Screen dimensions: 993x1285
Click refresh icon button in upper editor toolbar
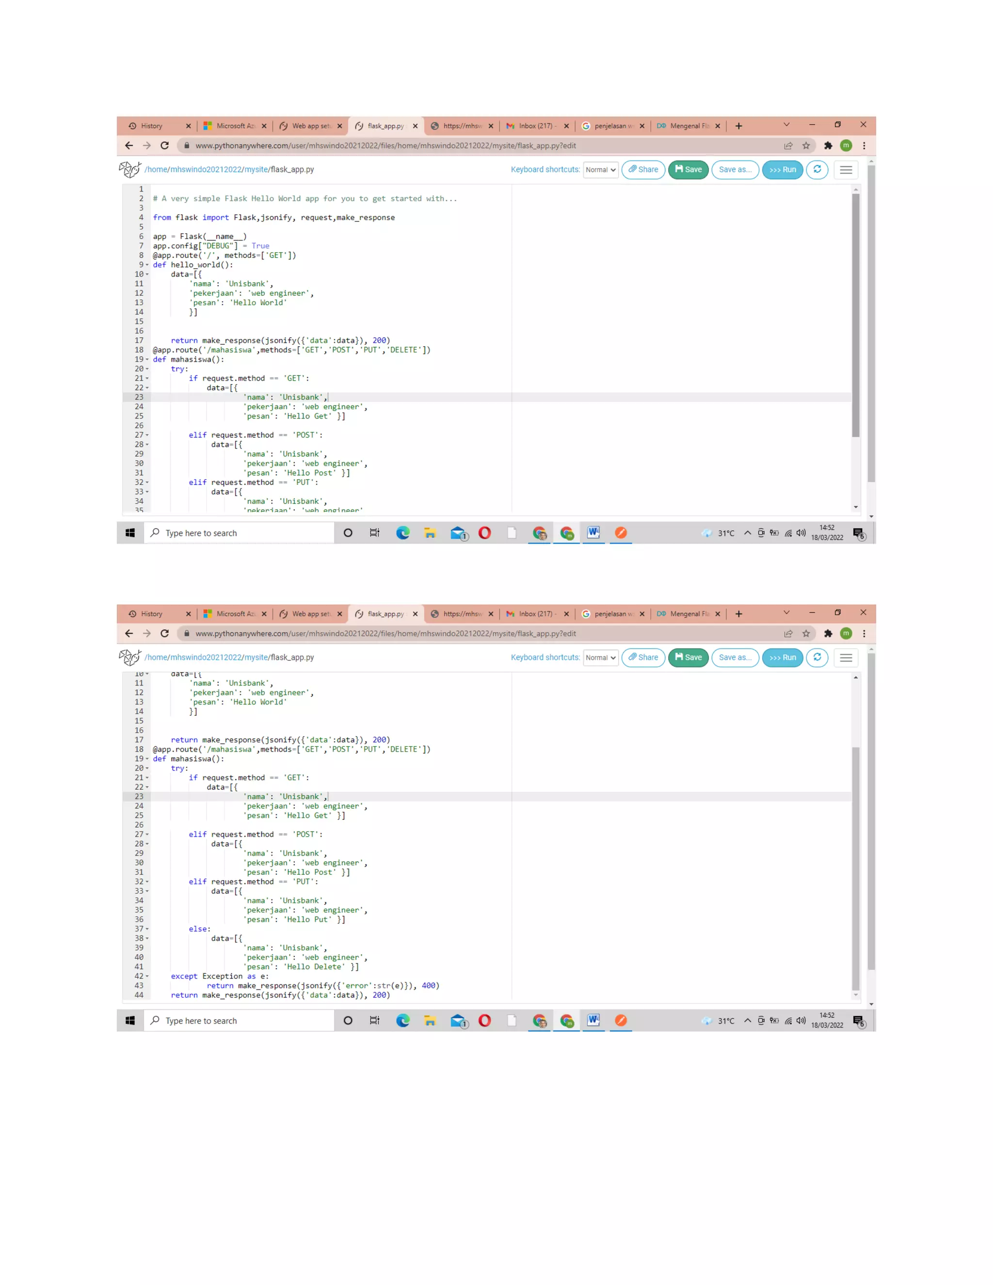pyautogui.click(x=817, y=169)
